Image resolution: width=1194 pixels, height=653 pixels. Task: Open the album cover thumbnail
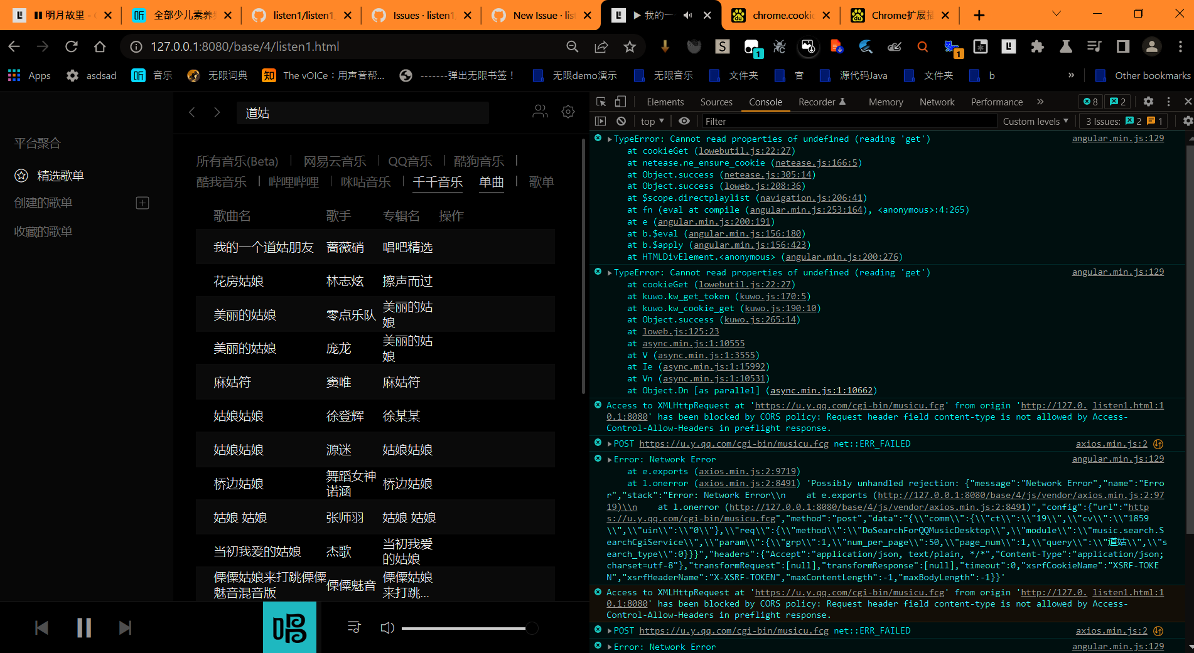pyautogui.click(x=289, y=627)
